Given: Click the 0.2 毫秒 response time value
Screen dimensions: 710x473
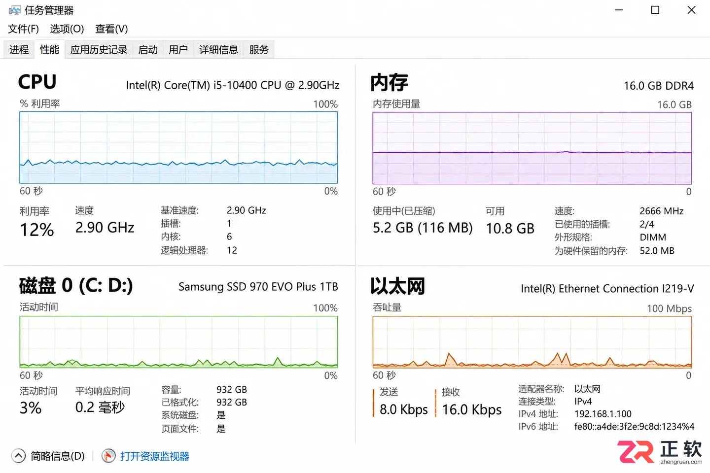Looking at the screenshot, I should [x=100, y=407].
